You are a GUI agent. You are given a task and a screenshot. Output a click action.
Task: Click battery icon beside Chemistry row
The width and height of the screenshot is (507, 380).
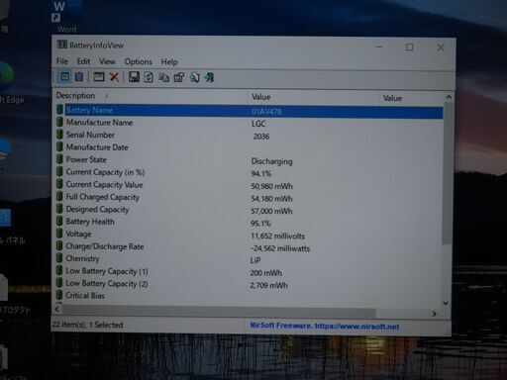59,258
